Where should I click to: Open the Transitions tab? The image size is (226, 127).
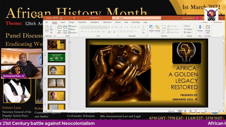click(x=82, y=22)
